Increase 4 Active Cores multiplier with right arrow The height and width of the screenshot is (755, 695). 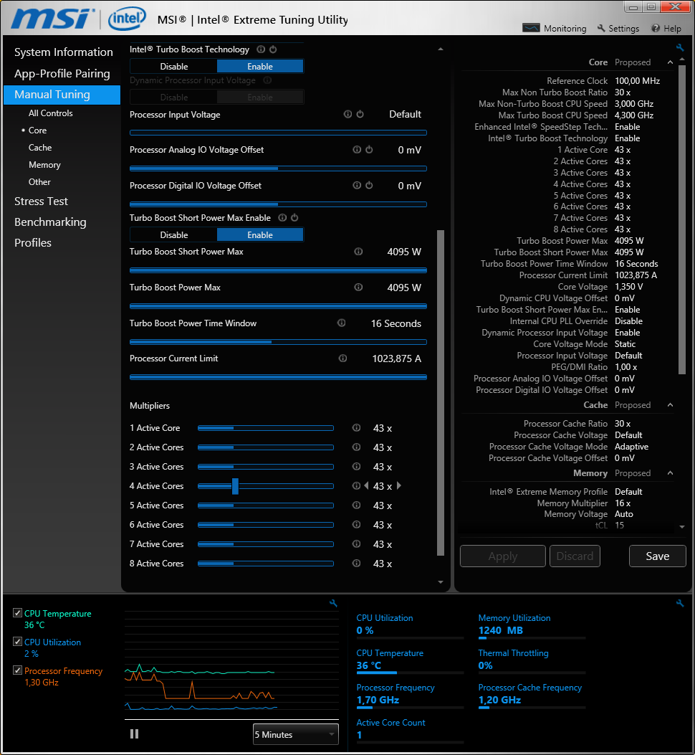pos(399,486)
